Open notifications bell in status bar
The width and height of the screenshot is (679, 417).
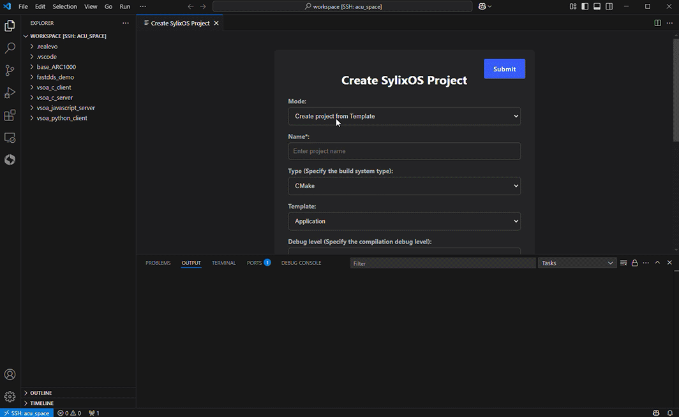tap(670, 413)
